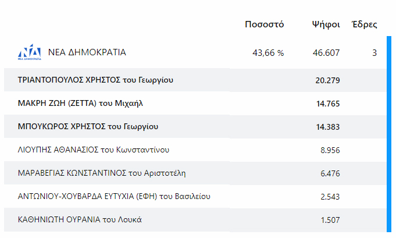Image resolution: width=396 pixels, height=238 pixels.
Task: Click the Έδρες column header
Action: click(x=365, y=24)
